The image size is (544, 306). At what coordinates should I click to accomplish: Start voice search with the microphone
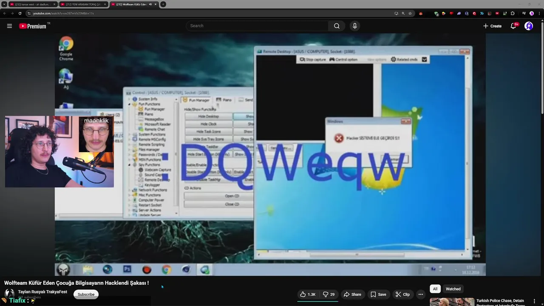(x=355, y=26)
